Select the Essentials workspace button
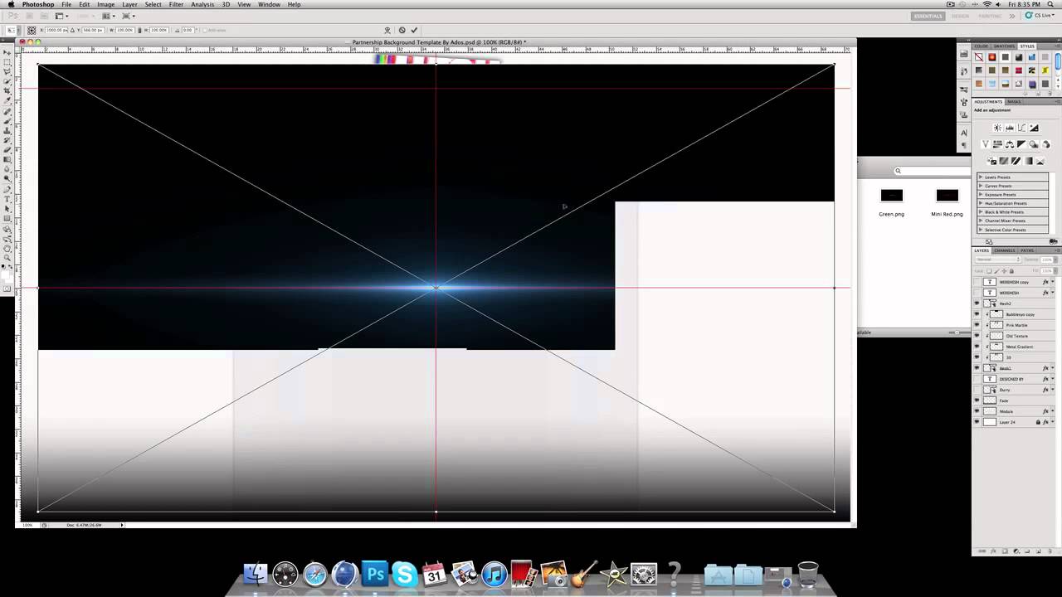Viewport: 1062px width, 597px height. [x=928, y=16]
